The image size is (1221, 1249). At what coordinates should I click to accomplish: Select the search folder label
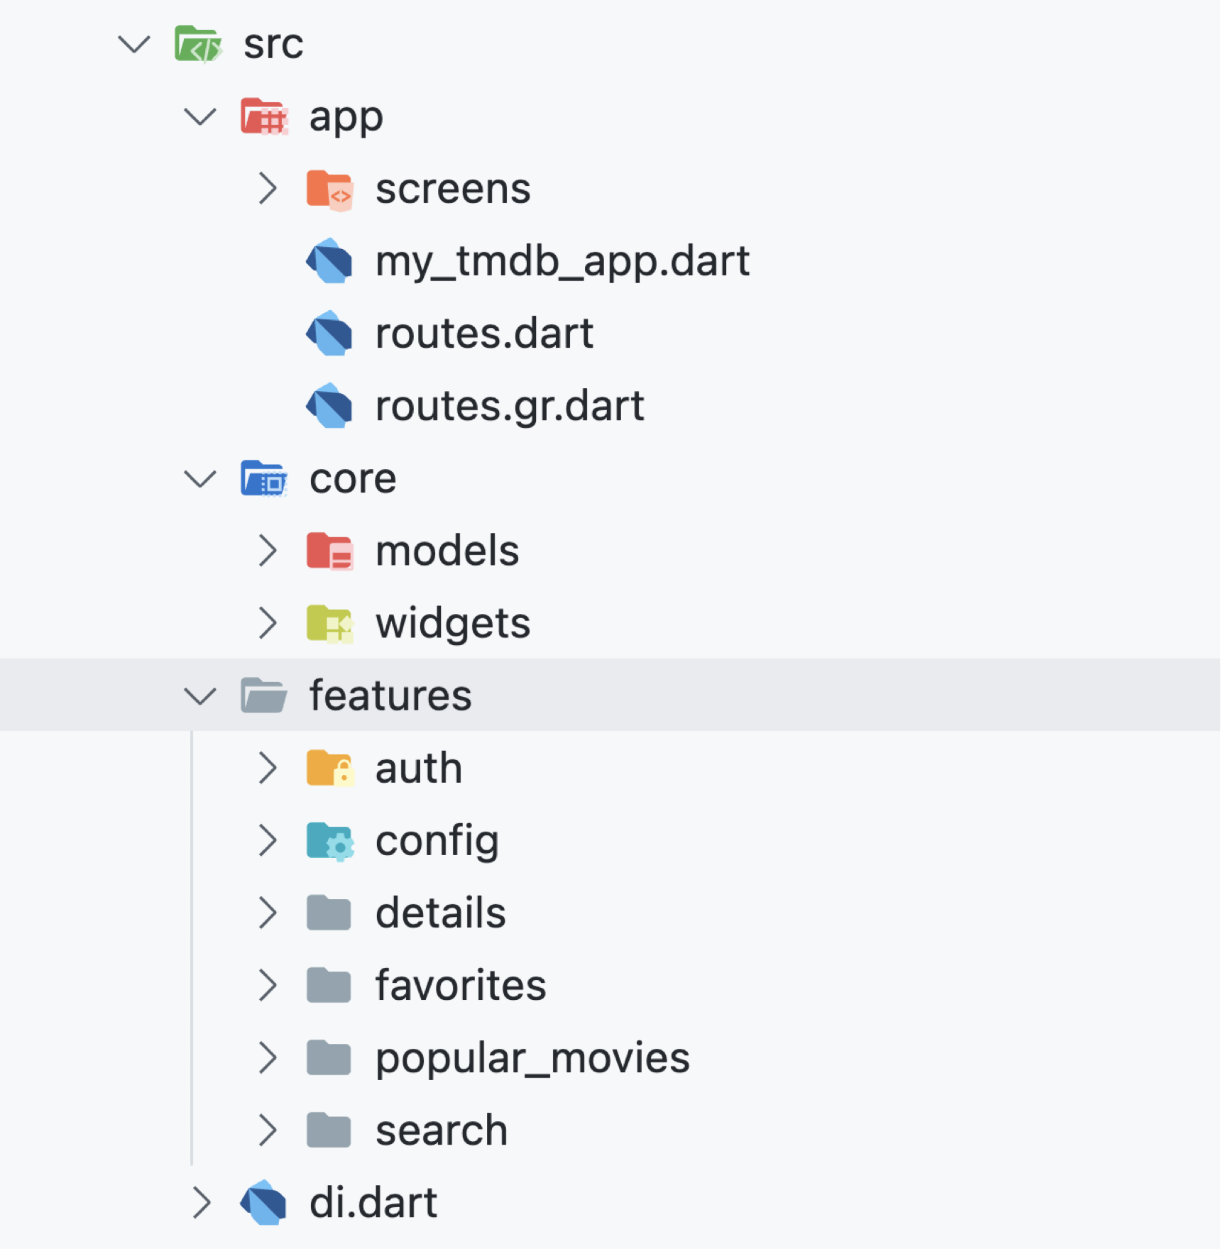click(x=441, y=1130)
